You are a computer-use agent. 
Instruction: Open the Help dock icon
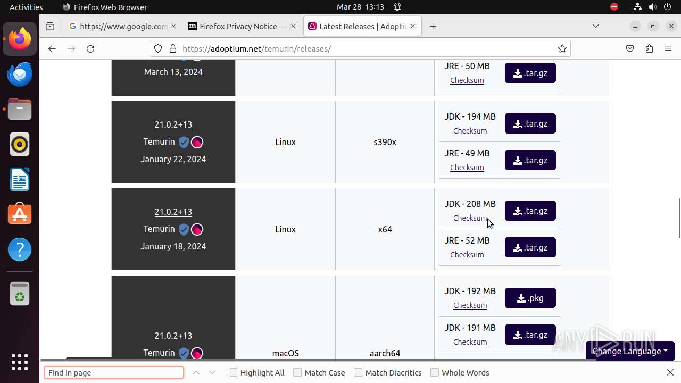point(20,249)
